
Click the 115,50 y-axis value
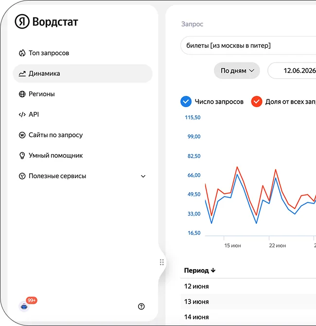[x=193, y=117]
